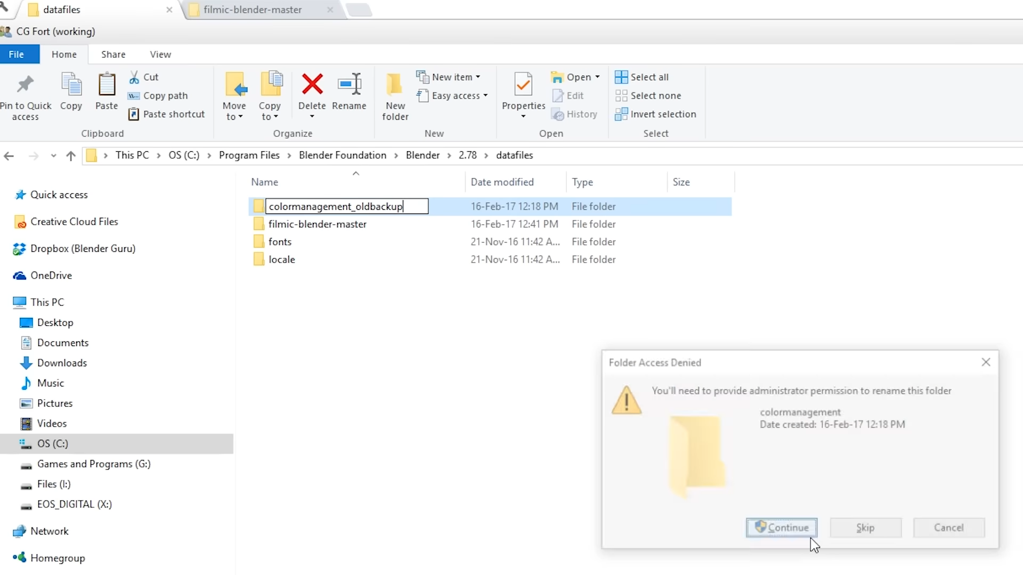This screenshot has height=575, width=1023.
Task: Click the Rename ribbon icon
Action: pos(349,84)
